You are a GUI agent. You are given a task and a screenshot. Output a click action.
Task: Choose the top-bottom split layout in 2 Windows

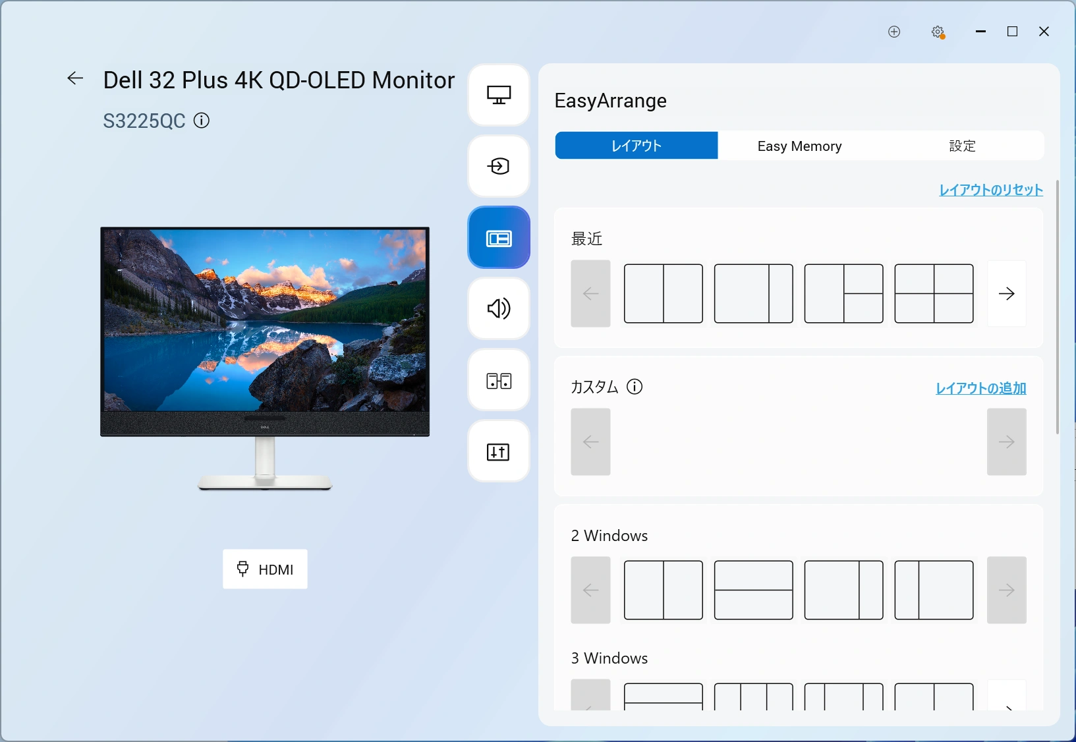(x=753, y=590)
